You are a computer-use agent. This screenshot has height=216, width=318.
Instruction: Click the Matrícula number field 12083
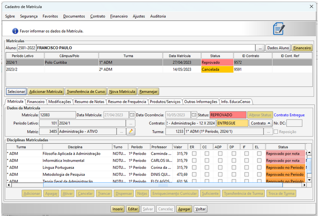click(57, 115)
